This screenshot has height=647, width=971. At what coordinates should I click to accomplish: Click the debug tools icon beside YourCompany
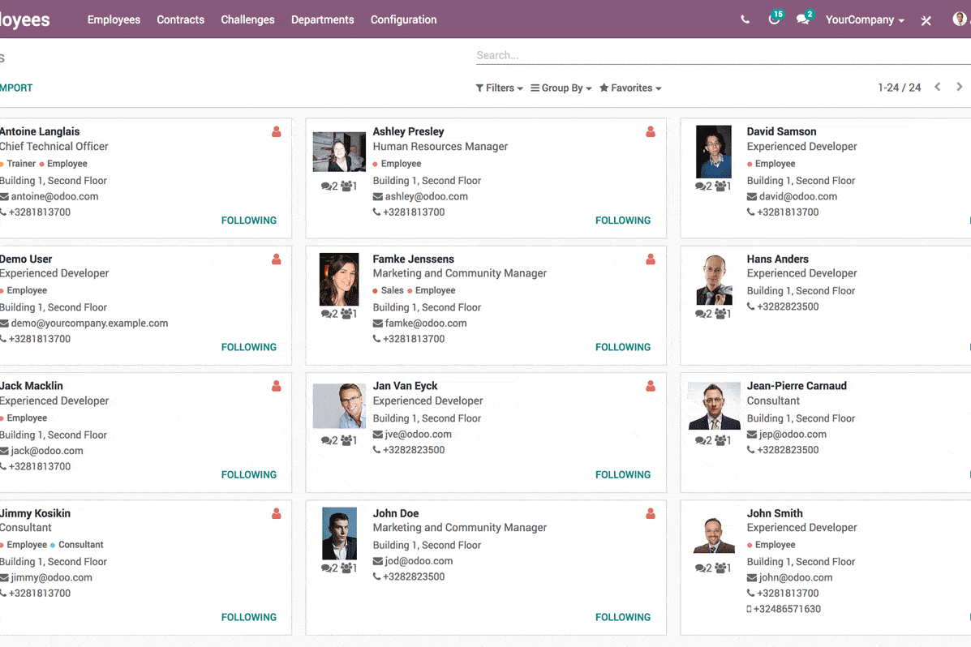point(926,20)
